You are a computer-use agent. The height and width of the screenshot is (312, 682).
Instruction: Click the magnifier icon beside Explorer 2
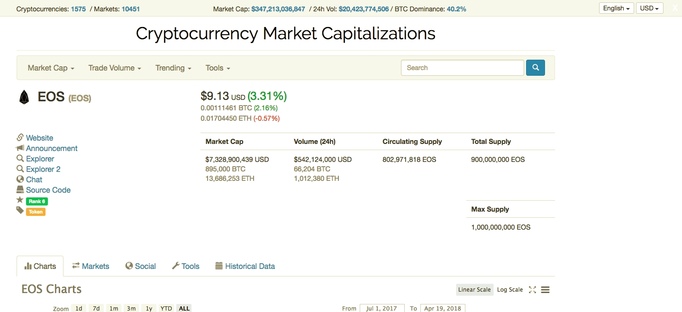click(x=20, y=169)
